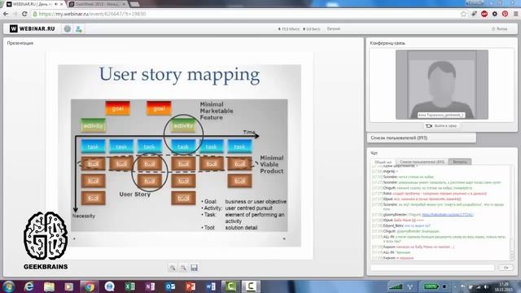Screen dimensions: 521x293
Task: Send the chat message with the Ок button
Action: point(506,268)
